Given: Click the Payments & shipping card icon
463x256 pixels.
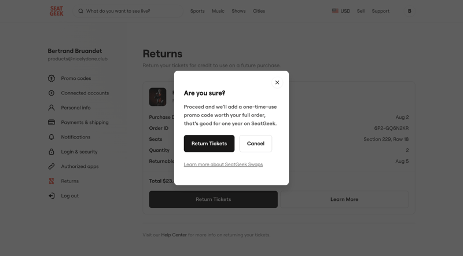Looking at the screenshot, I should 52,122.
